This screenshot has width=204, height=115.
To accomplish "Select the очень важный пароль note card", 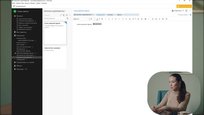I will tap(55, 33).
